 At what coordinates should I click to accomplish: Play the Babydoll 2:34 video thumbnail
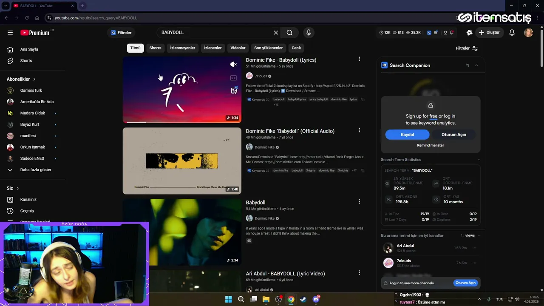[x=182, y=232]
